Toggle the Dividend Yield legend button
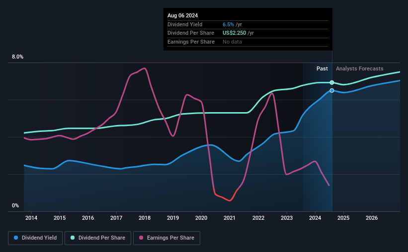 click(x=35, y=238)
